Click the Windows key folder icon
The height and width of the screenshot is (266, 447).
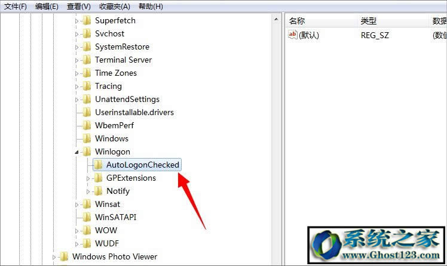(87, 138)
